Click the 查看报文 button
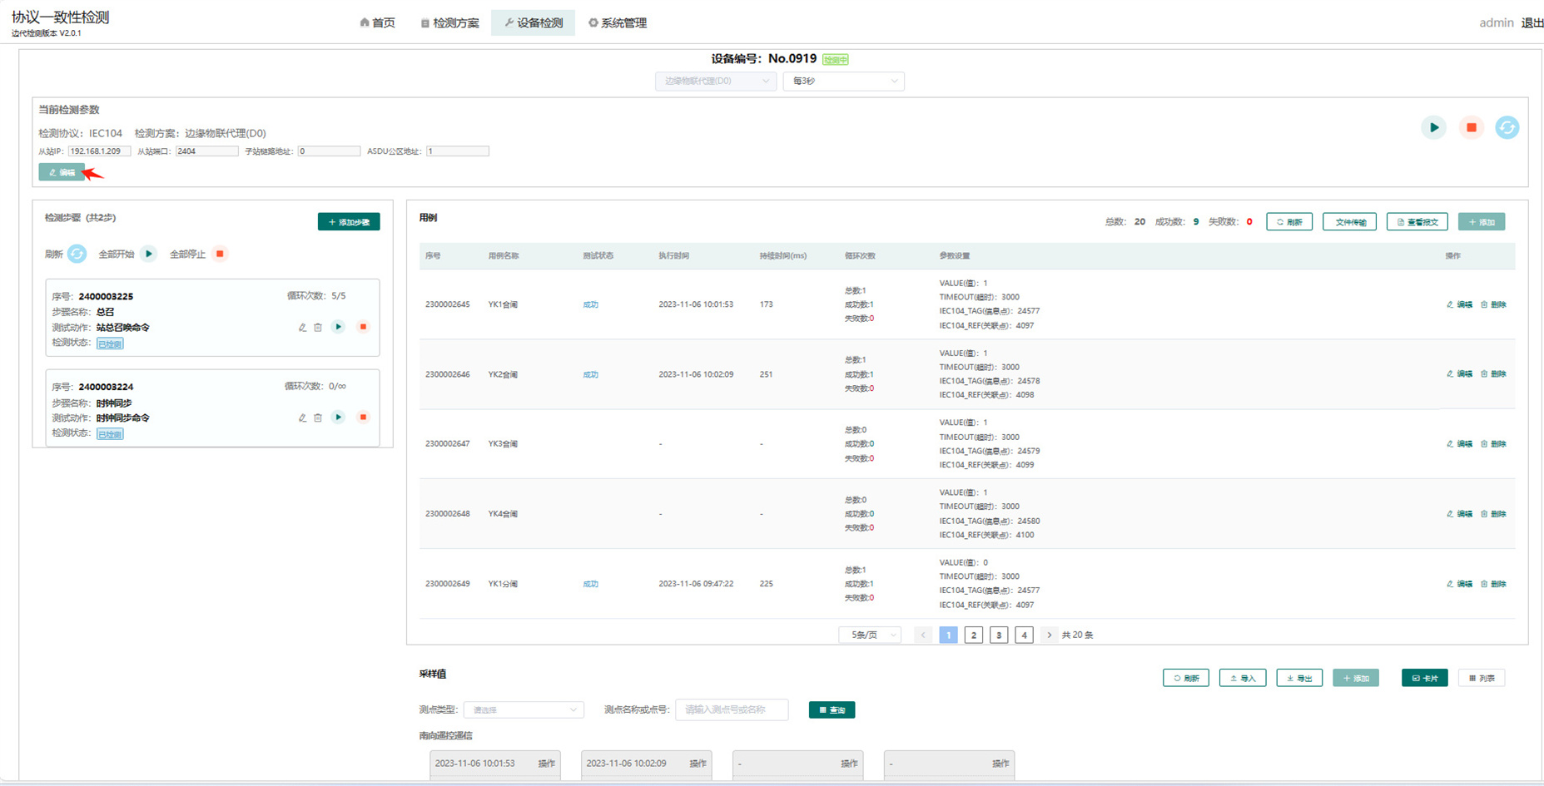Screen dimensions: 1544x786 click(x=1417, y=222)
